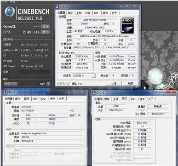Close the bottom-right CPU-Z memory window
This screenshot has width=178, height=166.
click(x=171, y=92)
